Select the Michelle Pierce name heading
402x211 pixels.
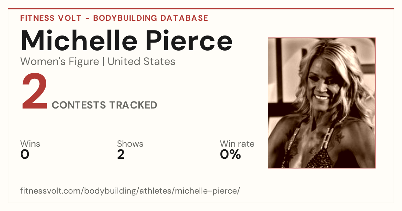point(126,41)
